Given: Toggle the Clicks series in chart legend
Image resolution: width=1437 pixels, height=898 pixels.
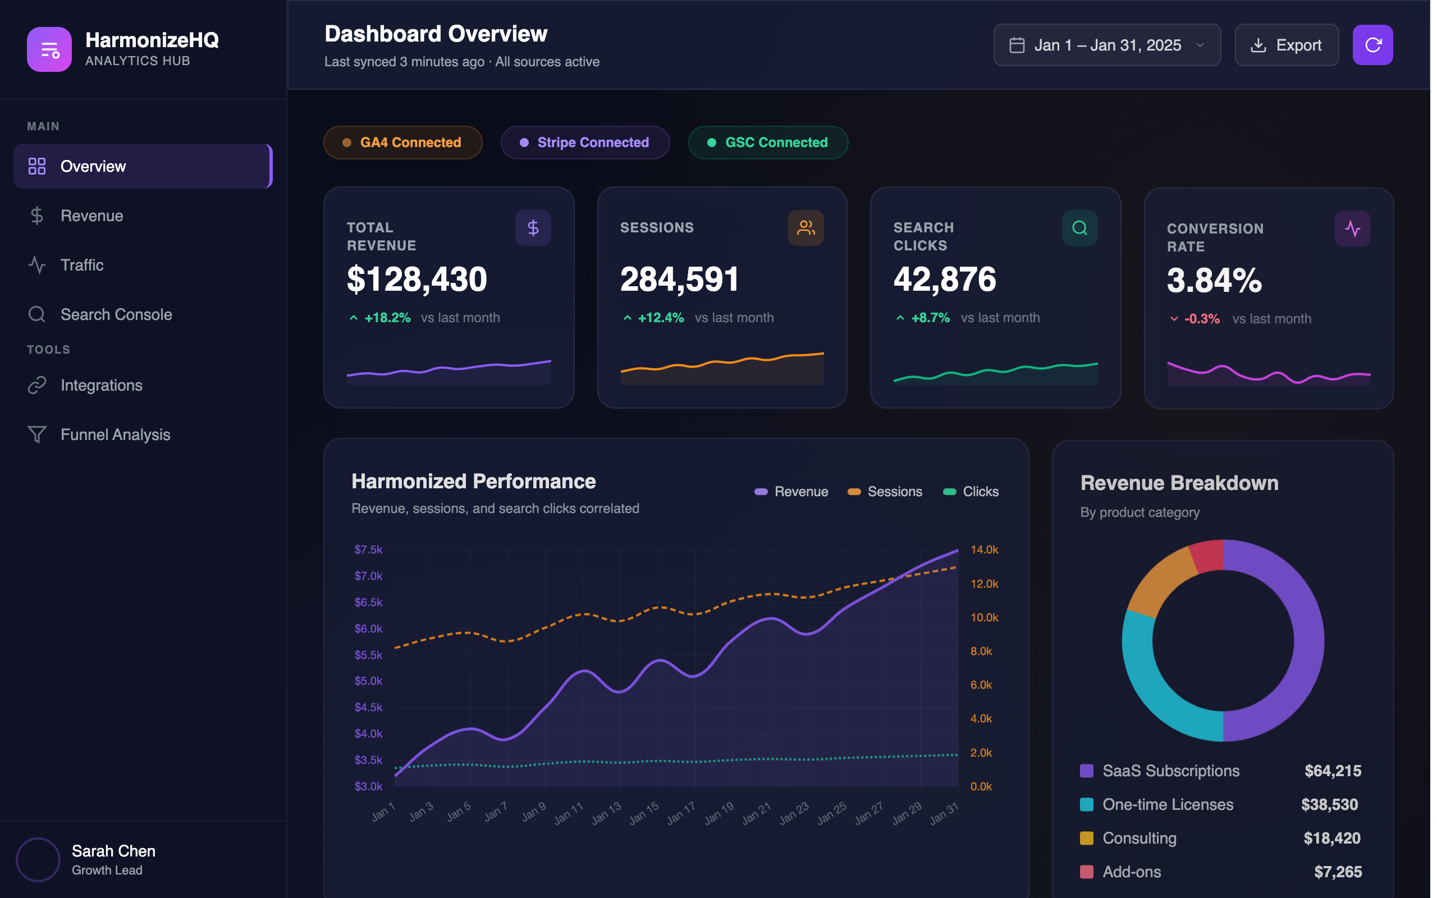Looking at the screenshot, I should click(971, 492).
